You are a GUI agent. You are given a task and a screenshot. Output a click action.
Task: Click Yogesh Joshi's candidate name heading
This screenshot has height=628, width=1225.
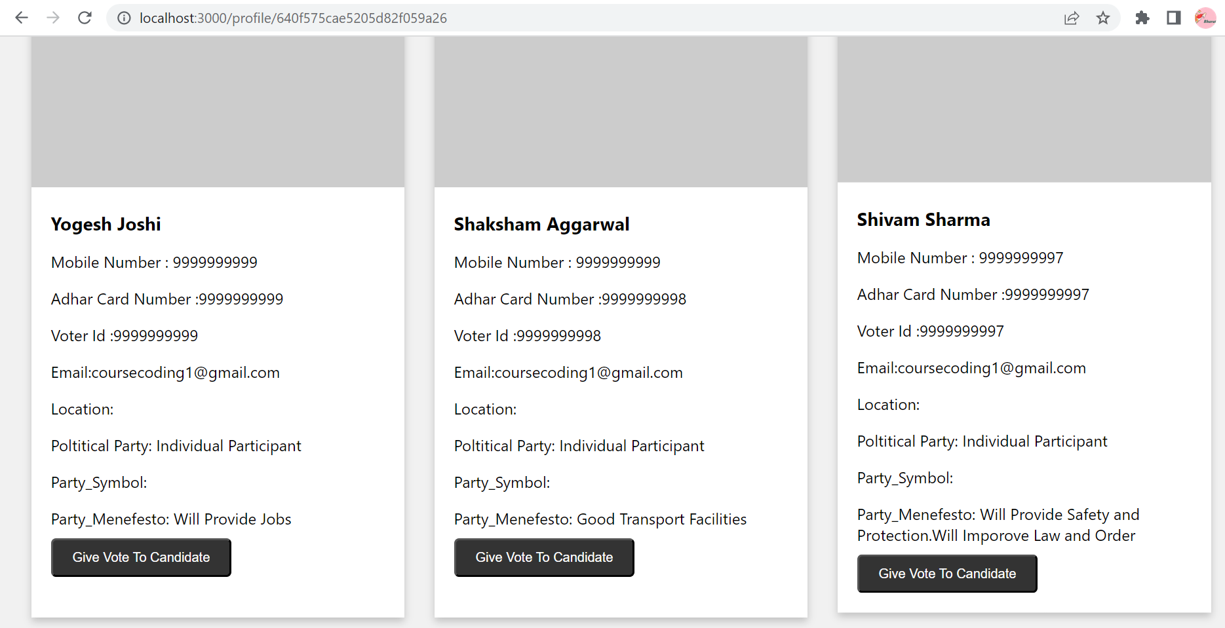point(106,224)
